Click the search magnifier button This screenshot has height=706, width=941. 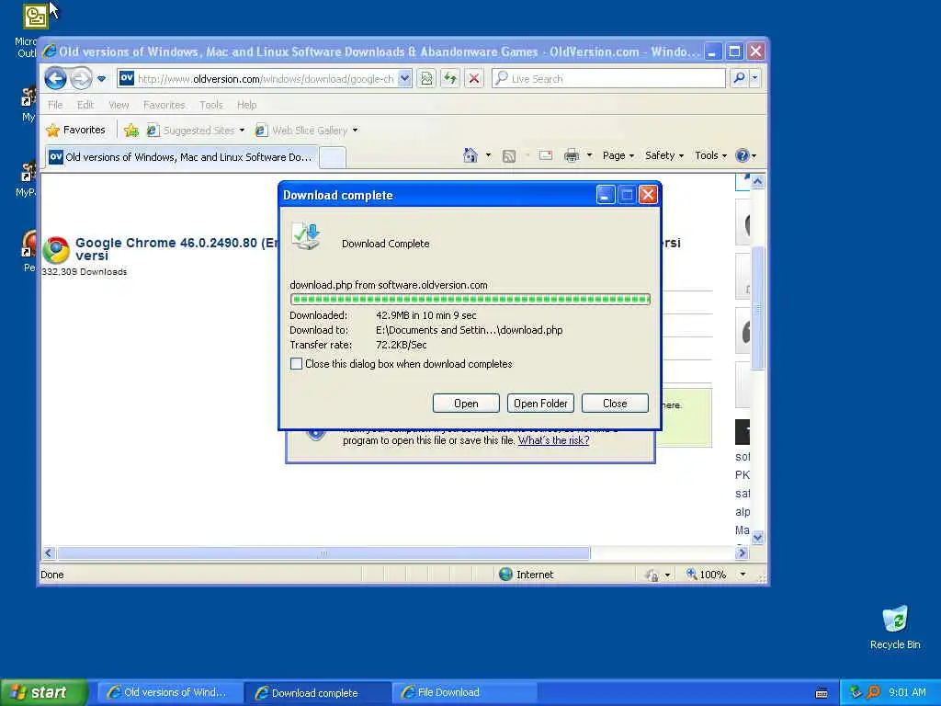740,79
